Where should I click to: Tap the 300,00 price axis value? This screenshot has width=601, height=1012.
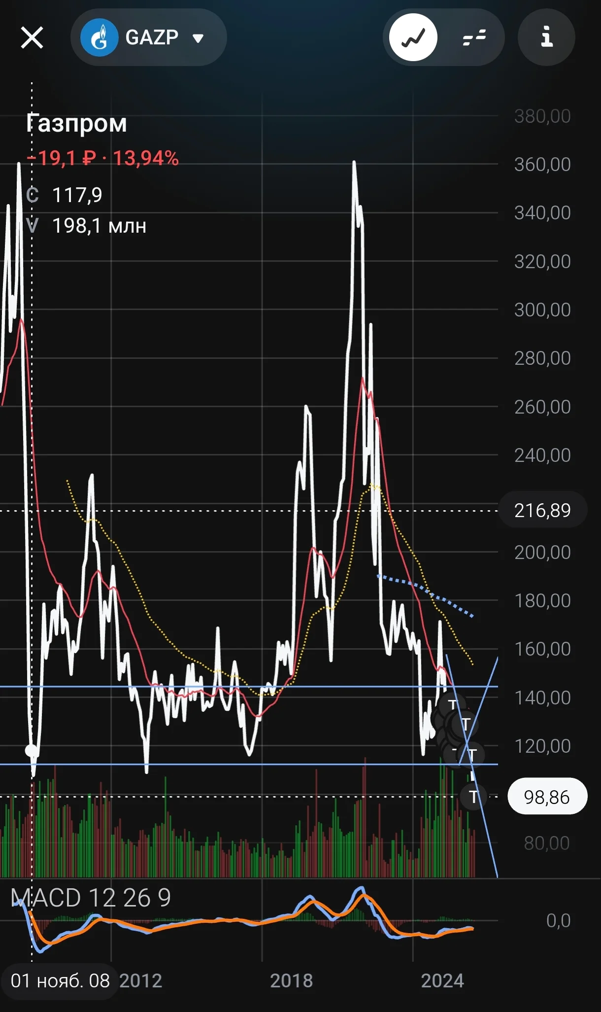click(x=542, y=310)
